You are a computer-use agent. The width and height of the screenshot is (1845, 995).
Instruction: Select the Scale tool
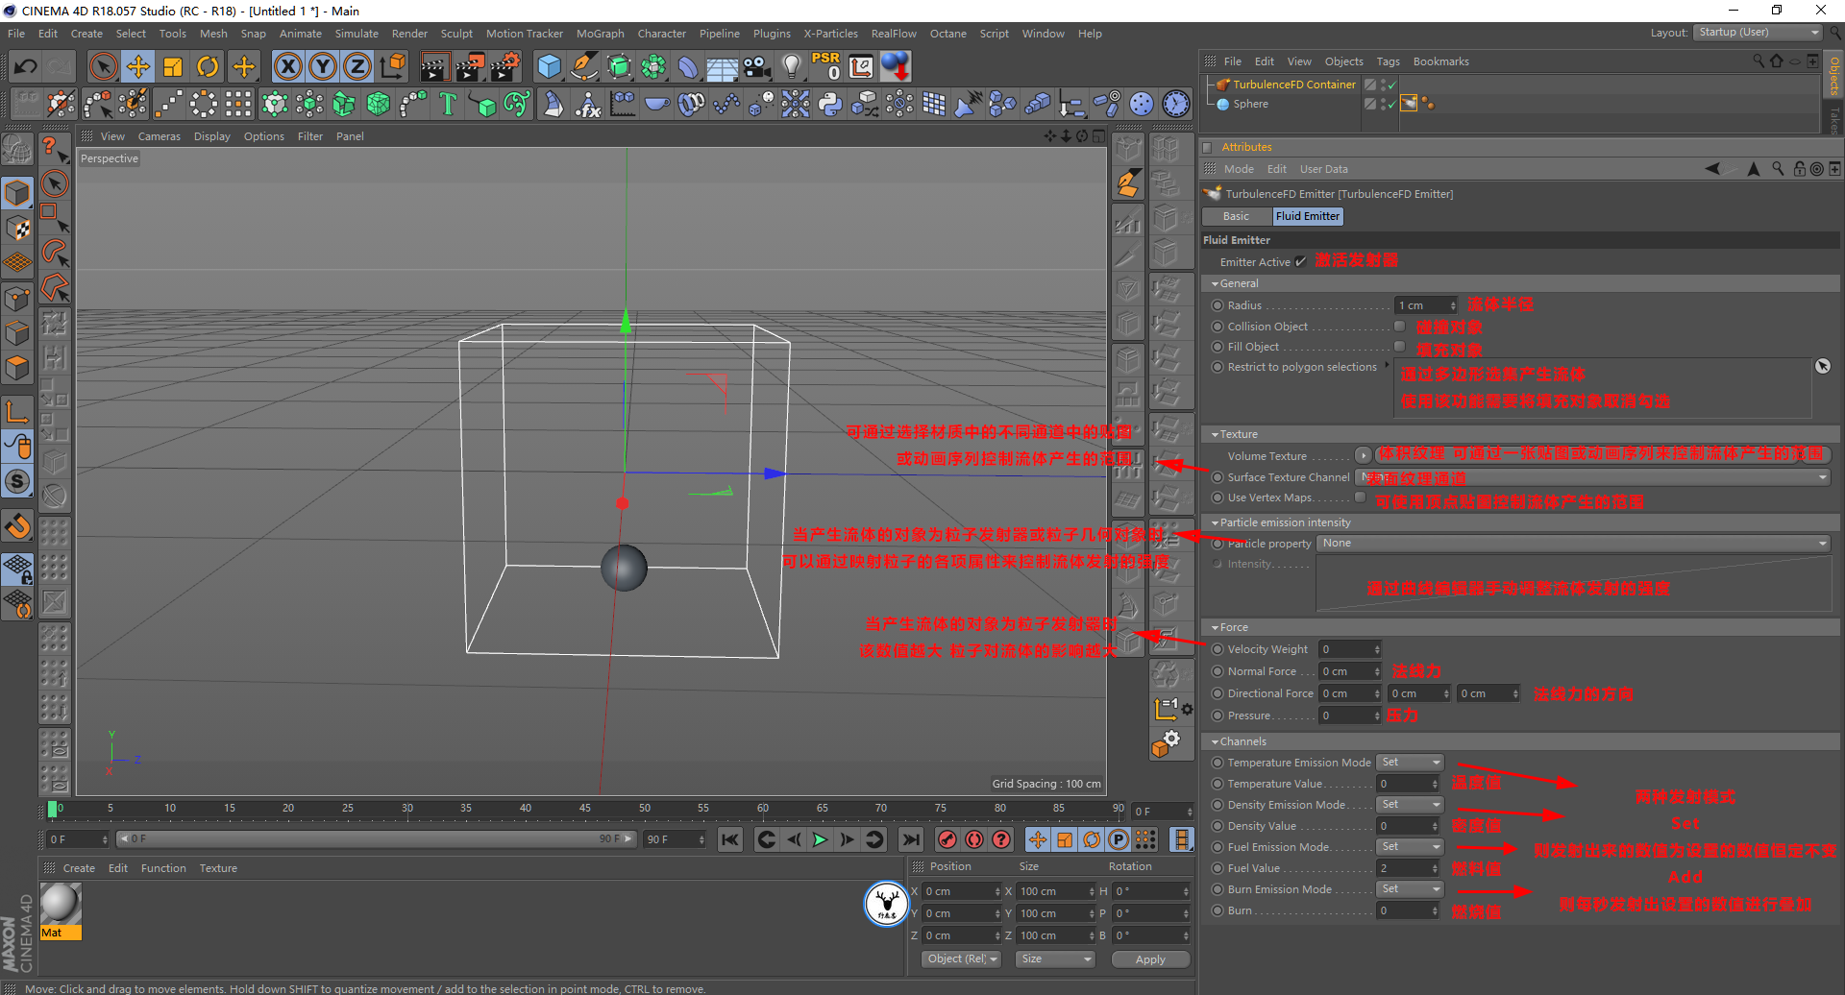(x=173, y=66)
